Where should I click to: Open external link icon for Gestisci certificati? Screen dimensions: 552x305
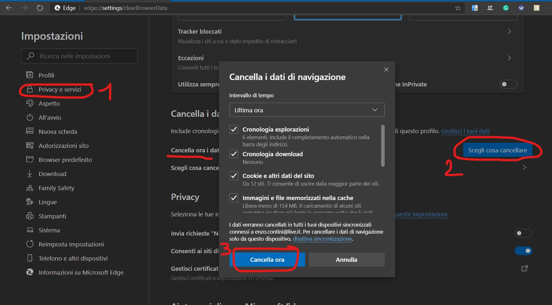(524, 269)
